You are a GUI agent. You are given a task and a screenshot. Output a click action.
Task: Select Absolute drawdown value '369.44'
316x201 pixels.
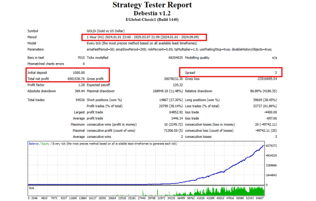(x=79, y=91)
